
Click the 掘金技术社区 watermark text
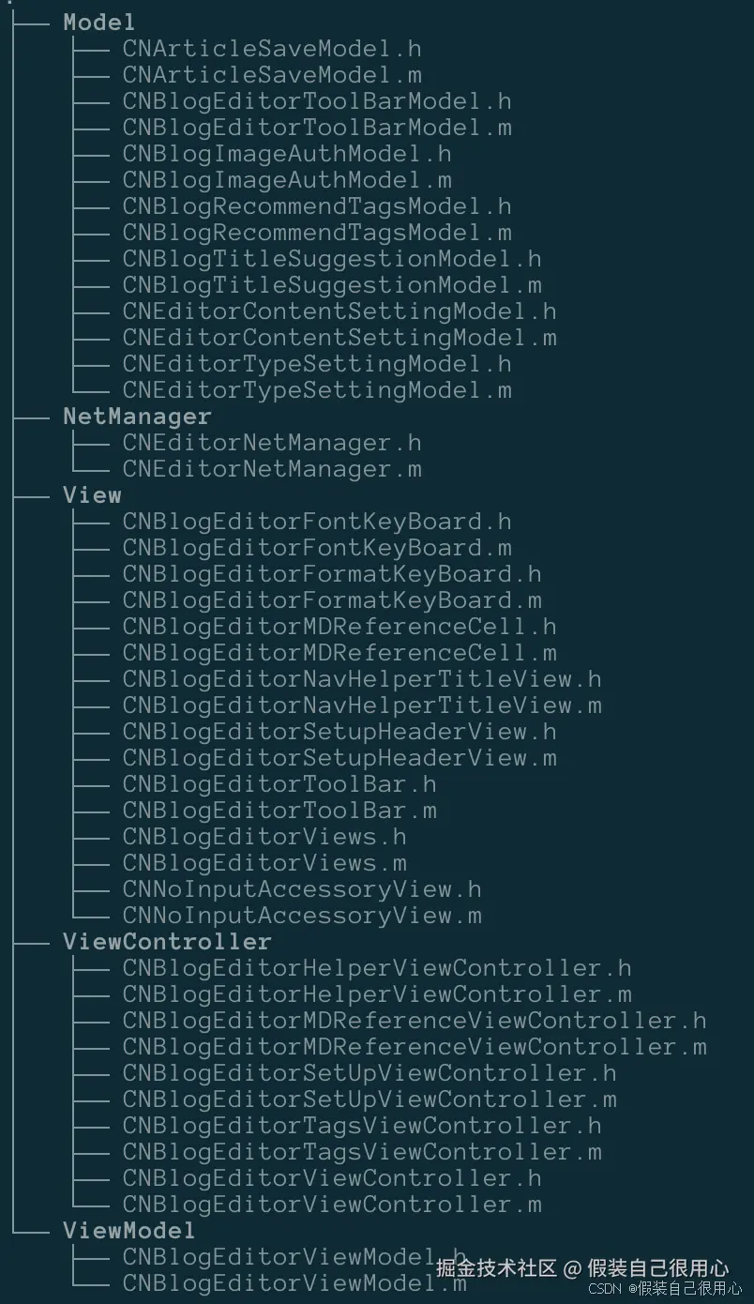pos(497,1268)
